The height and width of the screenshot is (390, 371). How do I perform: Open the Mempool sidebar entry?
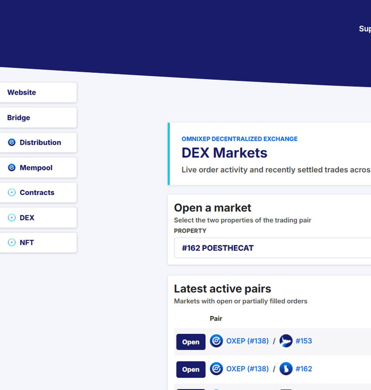(x=38, y=167)
